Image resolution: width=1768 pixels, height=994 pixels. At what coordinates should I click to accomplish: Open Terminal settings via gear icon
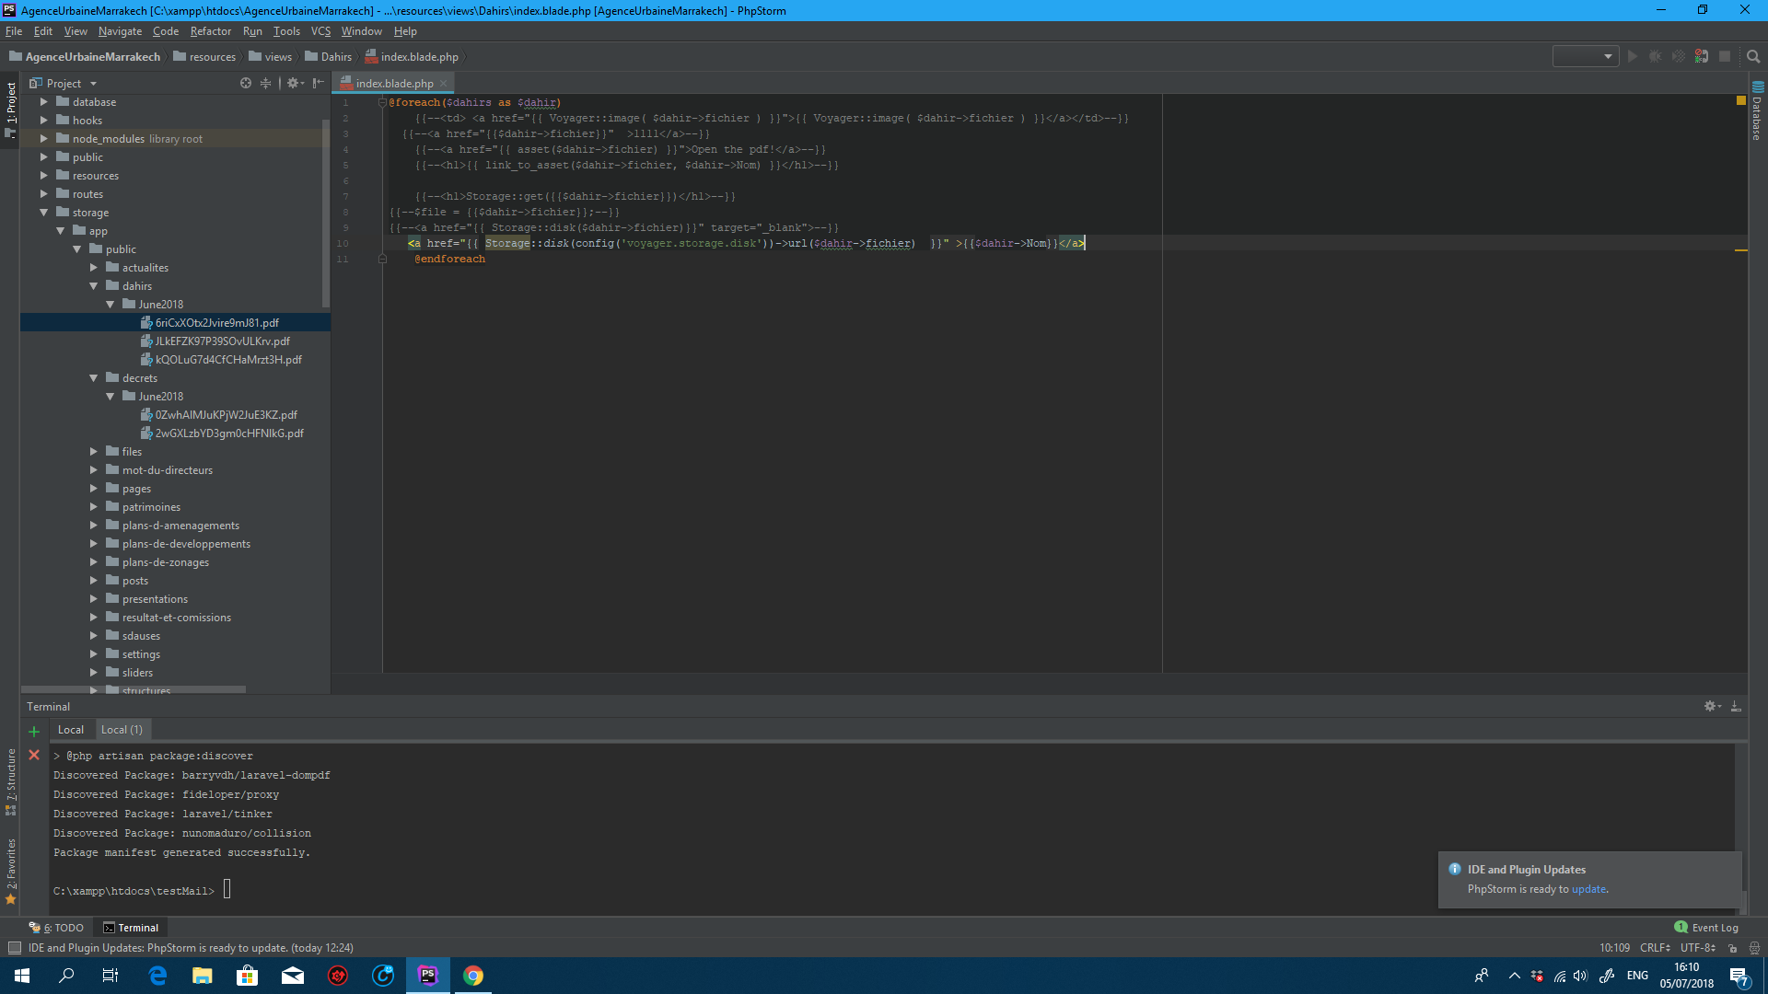coord(1711,706)
